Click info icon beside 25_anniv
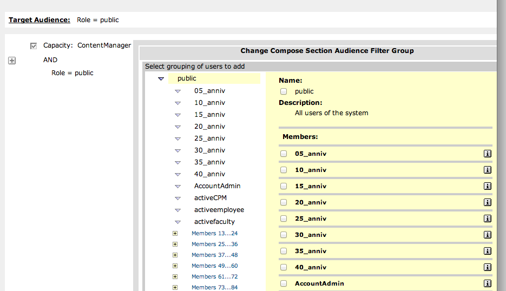This screenshot has width=506, height=291. point(487,219)
